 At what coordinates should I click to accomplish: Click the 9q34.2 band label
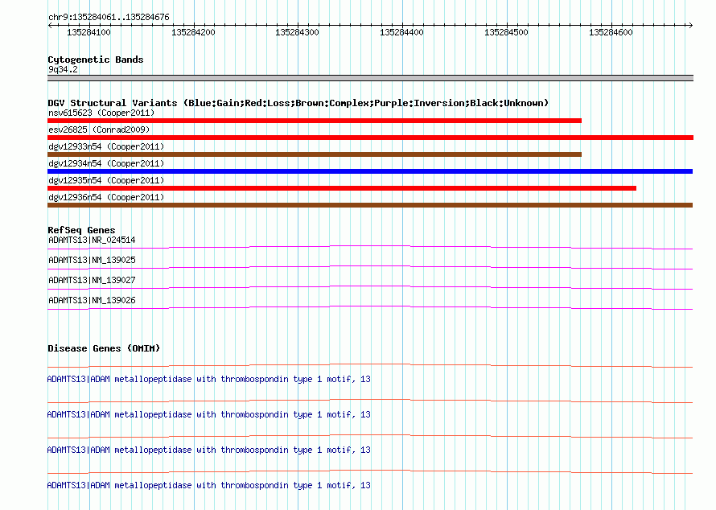pos(63,69)
